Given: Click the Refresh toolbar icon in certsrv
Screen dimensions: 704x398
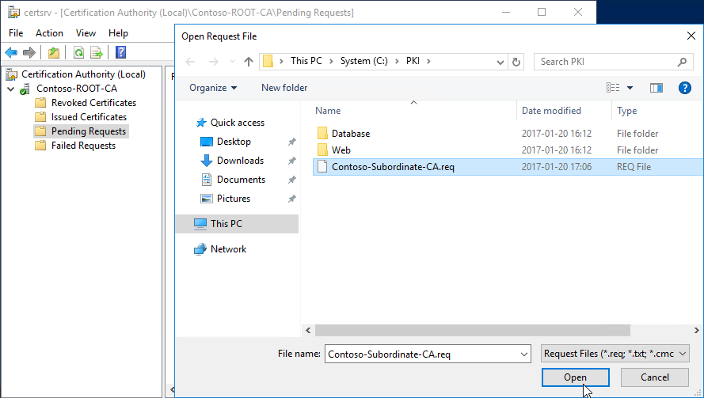Looking at the screenshot, I should click(x=78, y=52).
